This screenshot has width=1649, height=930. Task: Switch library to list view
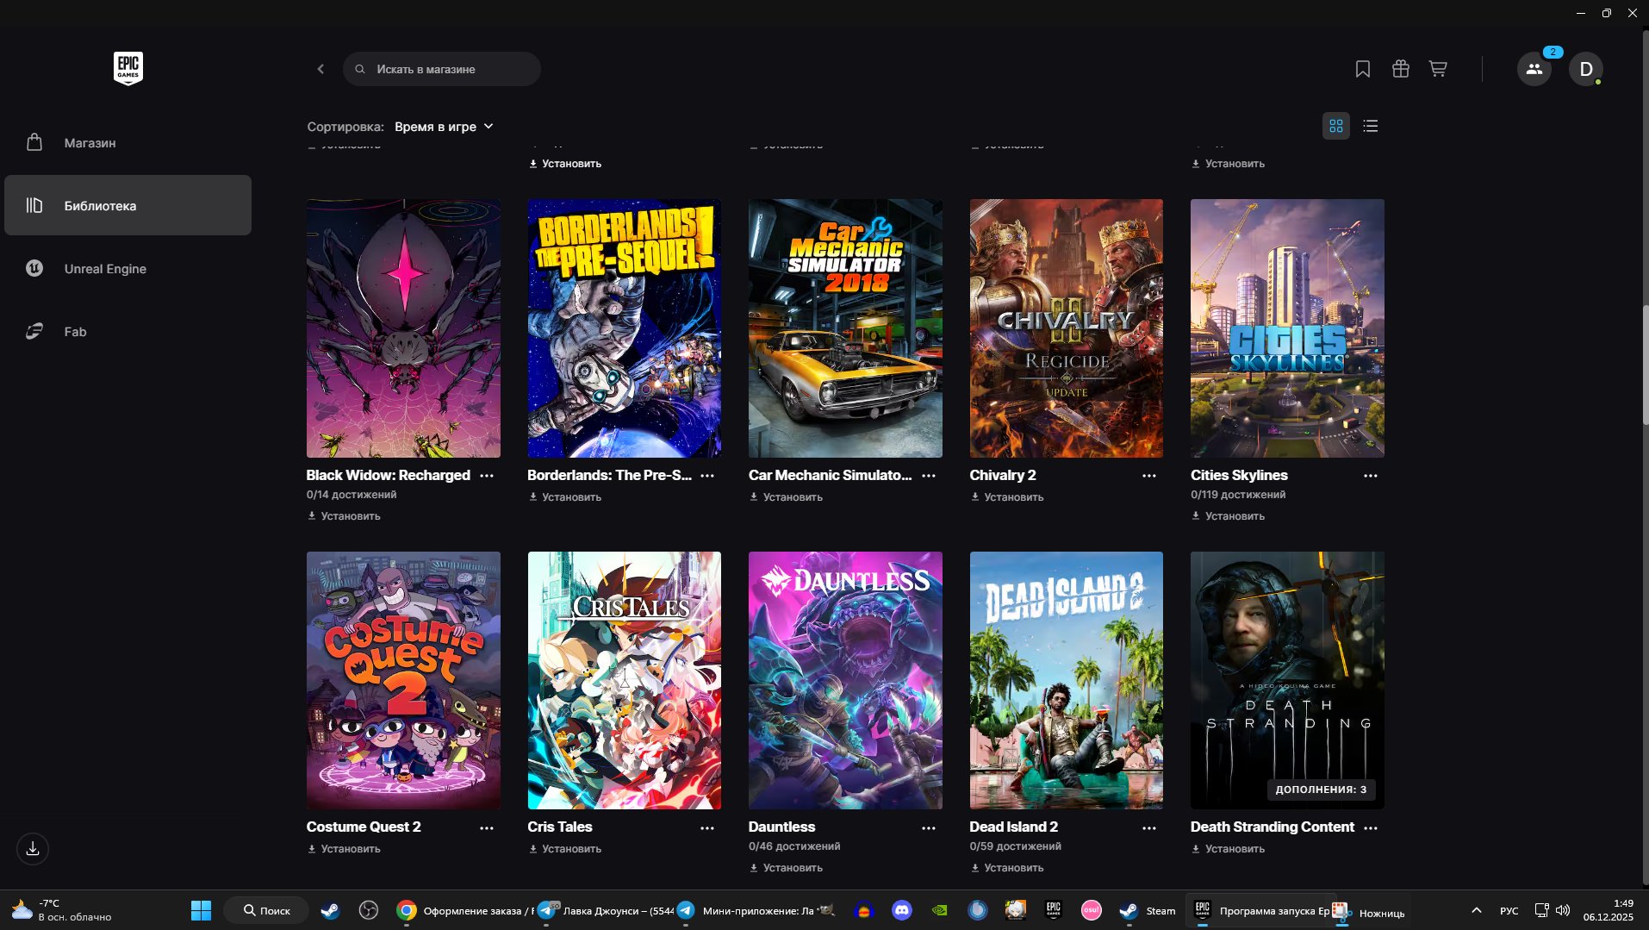(1370, 126)
